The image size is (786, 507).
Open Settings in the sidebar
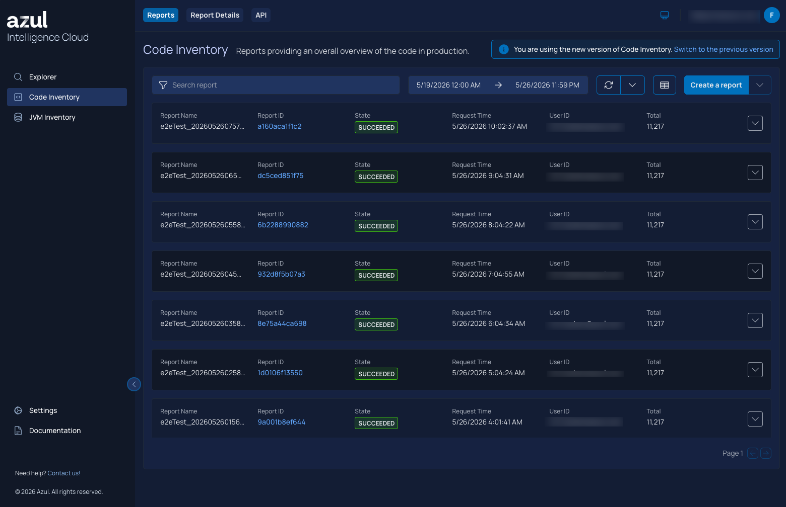pos(67,410)
